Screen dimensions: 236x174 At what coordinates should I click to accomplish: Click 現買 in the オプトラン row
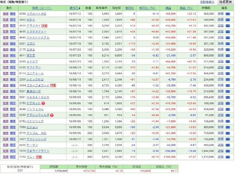point(6,67)
